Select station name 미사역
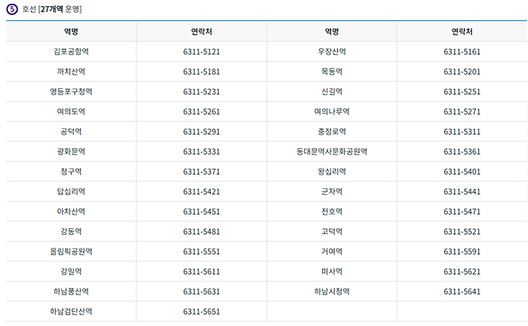Screen dimensions: 528x326 coord(332,272)
